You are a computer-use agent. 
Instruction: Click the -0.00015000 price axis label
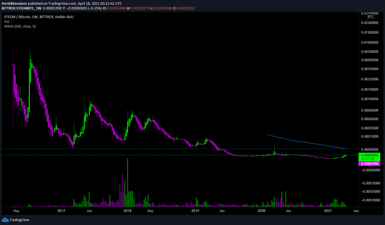tap(370, 183)
